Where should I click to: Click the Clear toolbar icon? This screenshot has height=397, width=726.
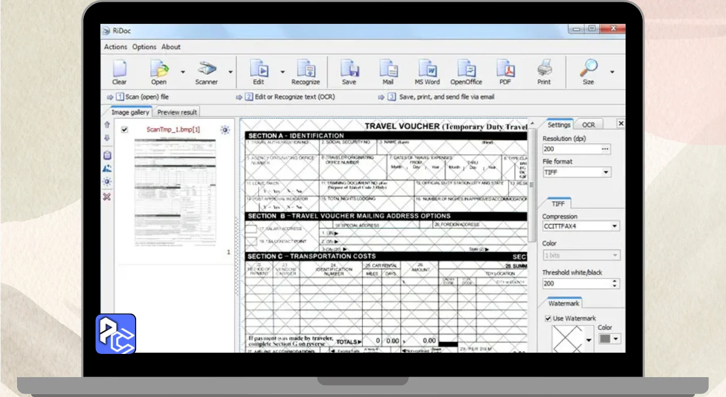click(119, 69)
